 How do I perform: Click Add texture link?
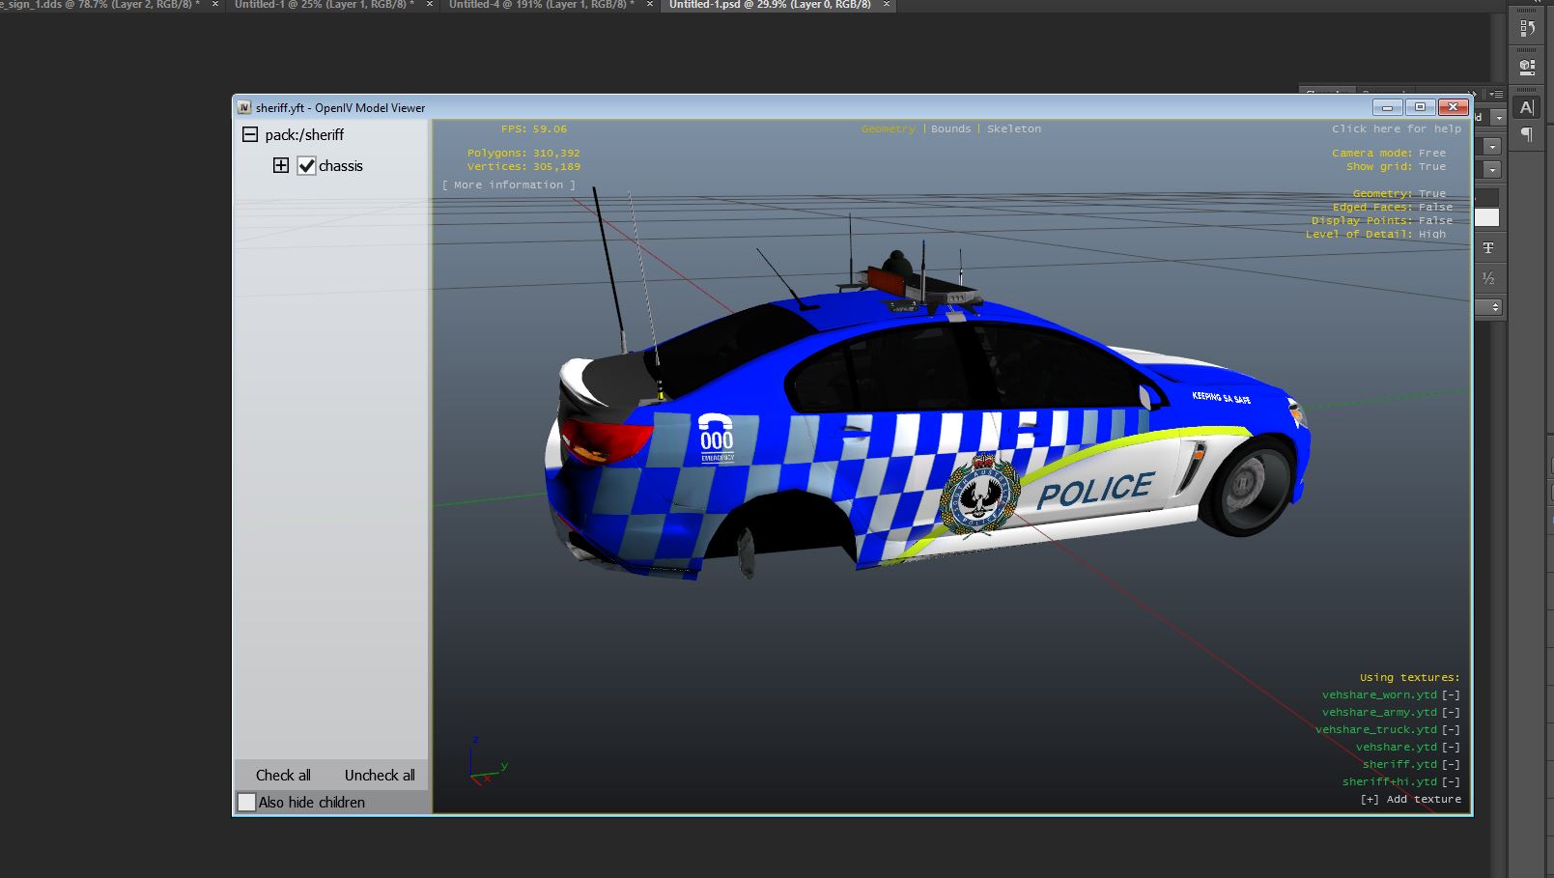click(1410, 799)
